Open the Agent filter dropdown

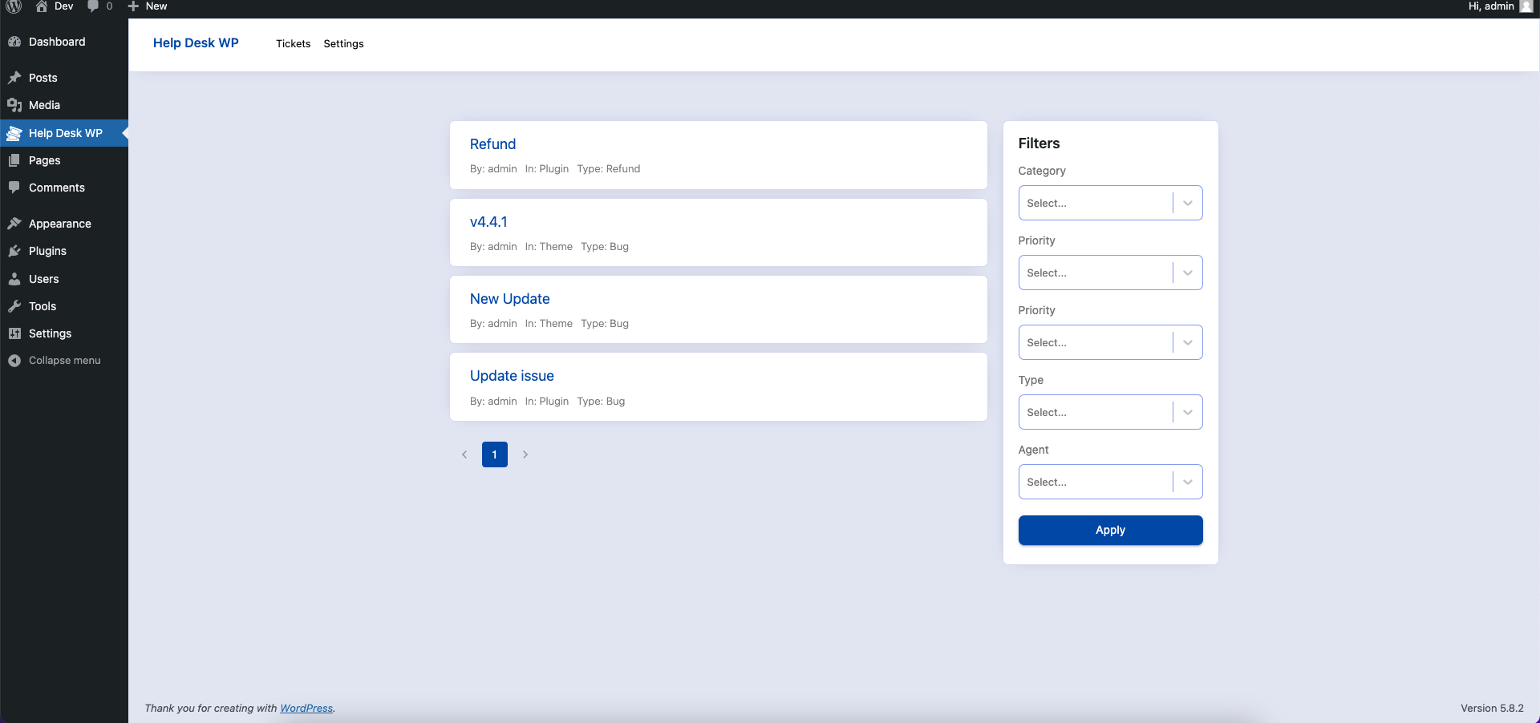(x=1110, y=482)
